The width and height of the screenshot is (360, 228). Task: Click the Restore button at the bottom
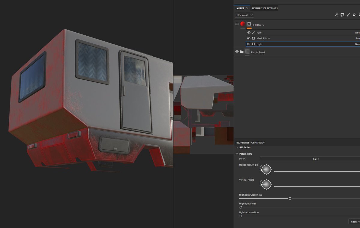click(355, 221)
